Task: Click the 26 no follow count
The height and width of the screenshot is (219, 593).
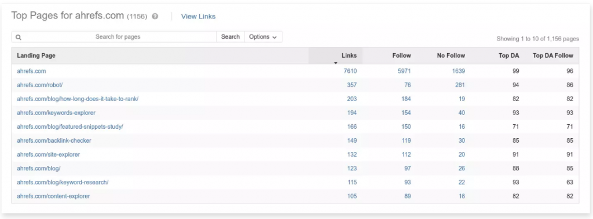Action: point(462,168)
